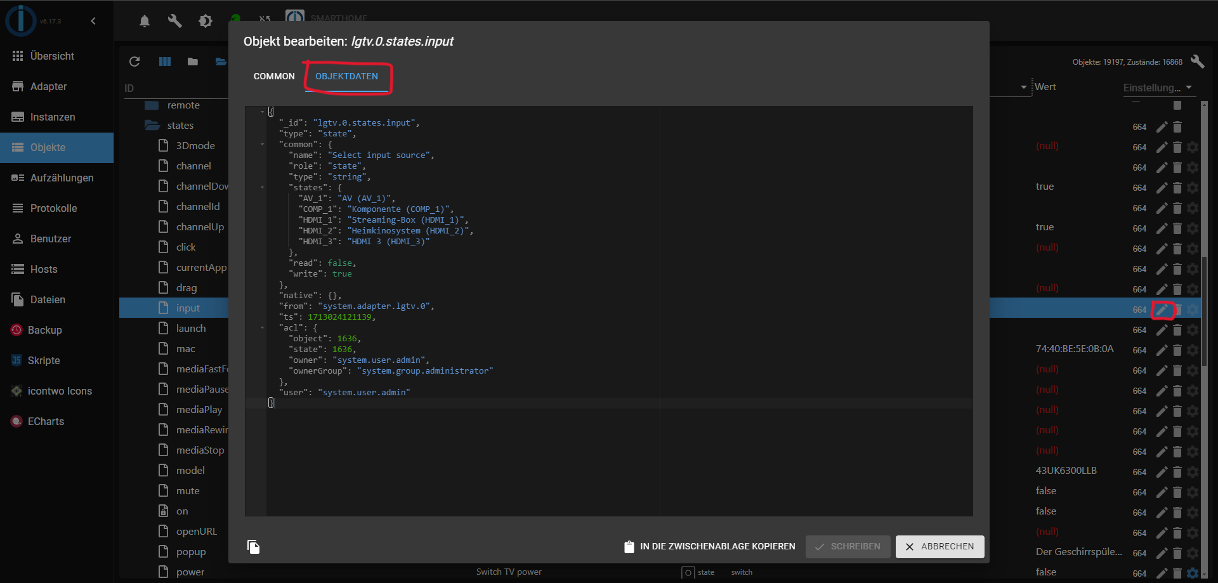The image size is (1218, 583).
Task: Collapse the sidebar with the left chevron
Action: [x=93, y=21]
